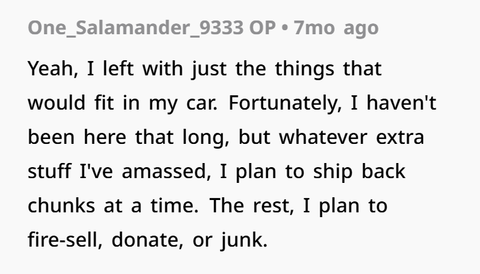This screenshot has width=480, height=274.
Task: Click the word long in the comment
Action: (206, 137)
